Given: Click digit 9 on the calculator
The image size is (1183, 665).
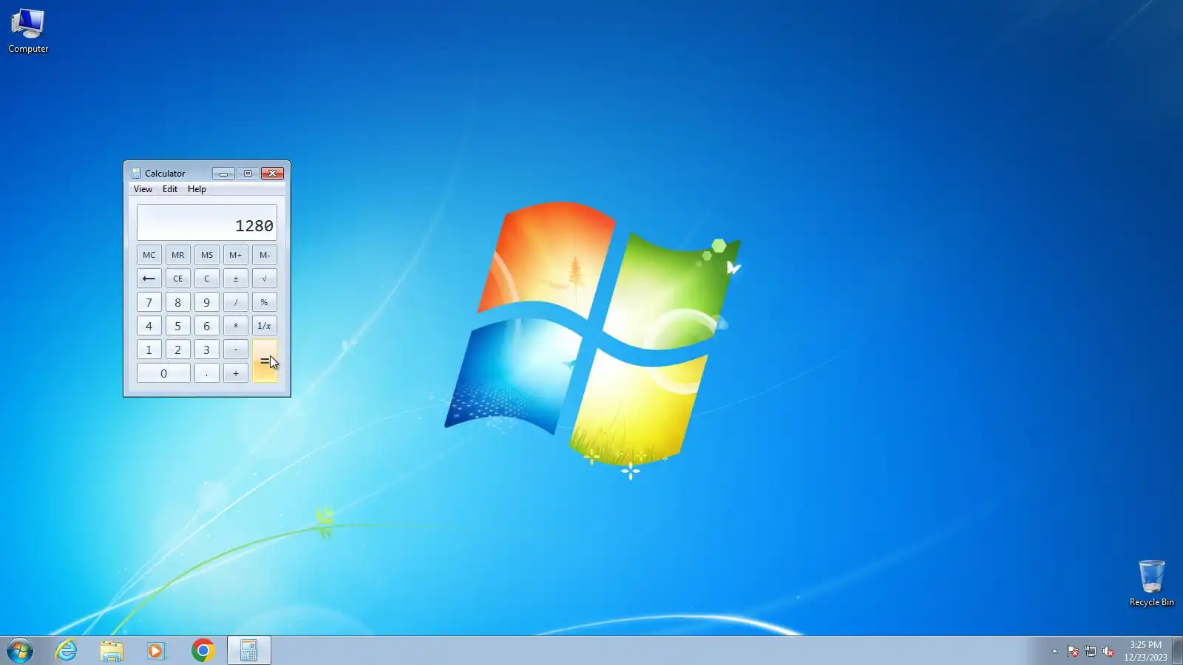Looking at the screenshot, I should [207, 302].
